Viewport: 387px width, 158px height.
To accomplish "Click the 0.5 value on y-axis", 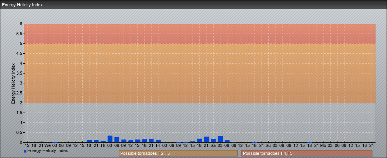I will 19,132.
